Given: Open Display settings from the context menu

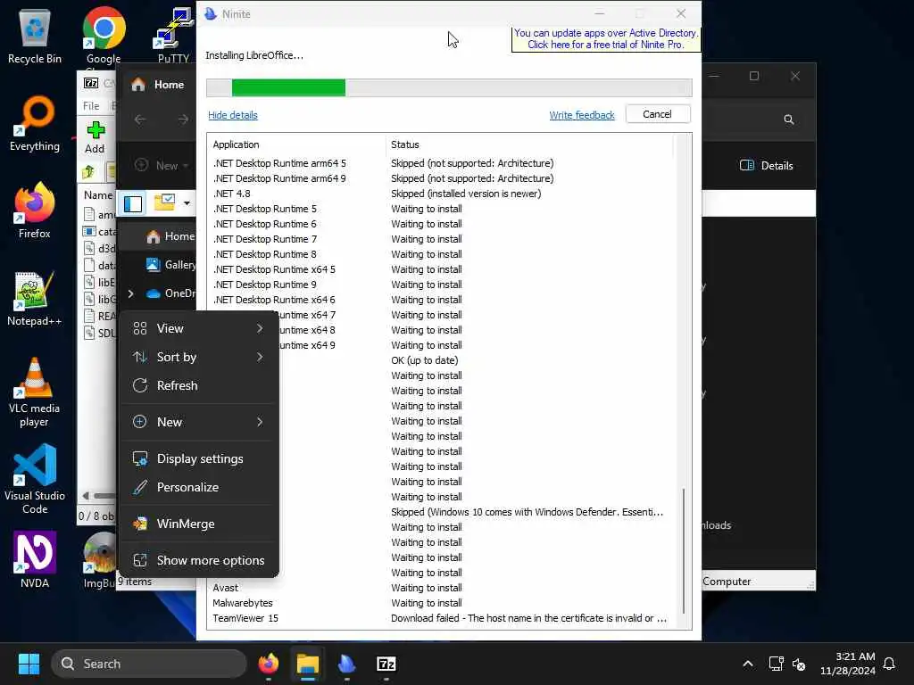Looking at the screenshot, I should point(198,458).
